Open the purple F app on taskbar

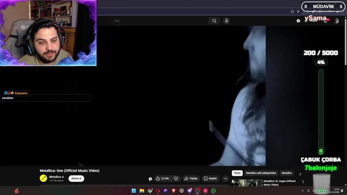pyautogui.click(x=166, y=191)
